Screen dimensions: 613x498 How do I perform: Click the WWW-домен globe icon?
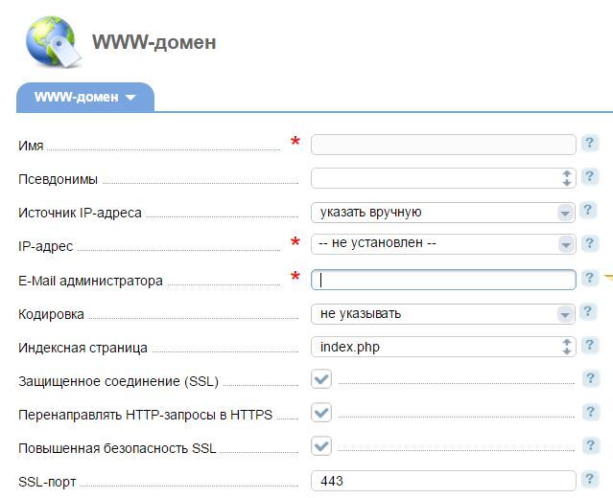click(53, 41)
